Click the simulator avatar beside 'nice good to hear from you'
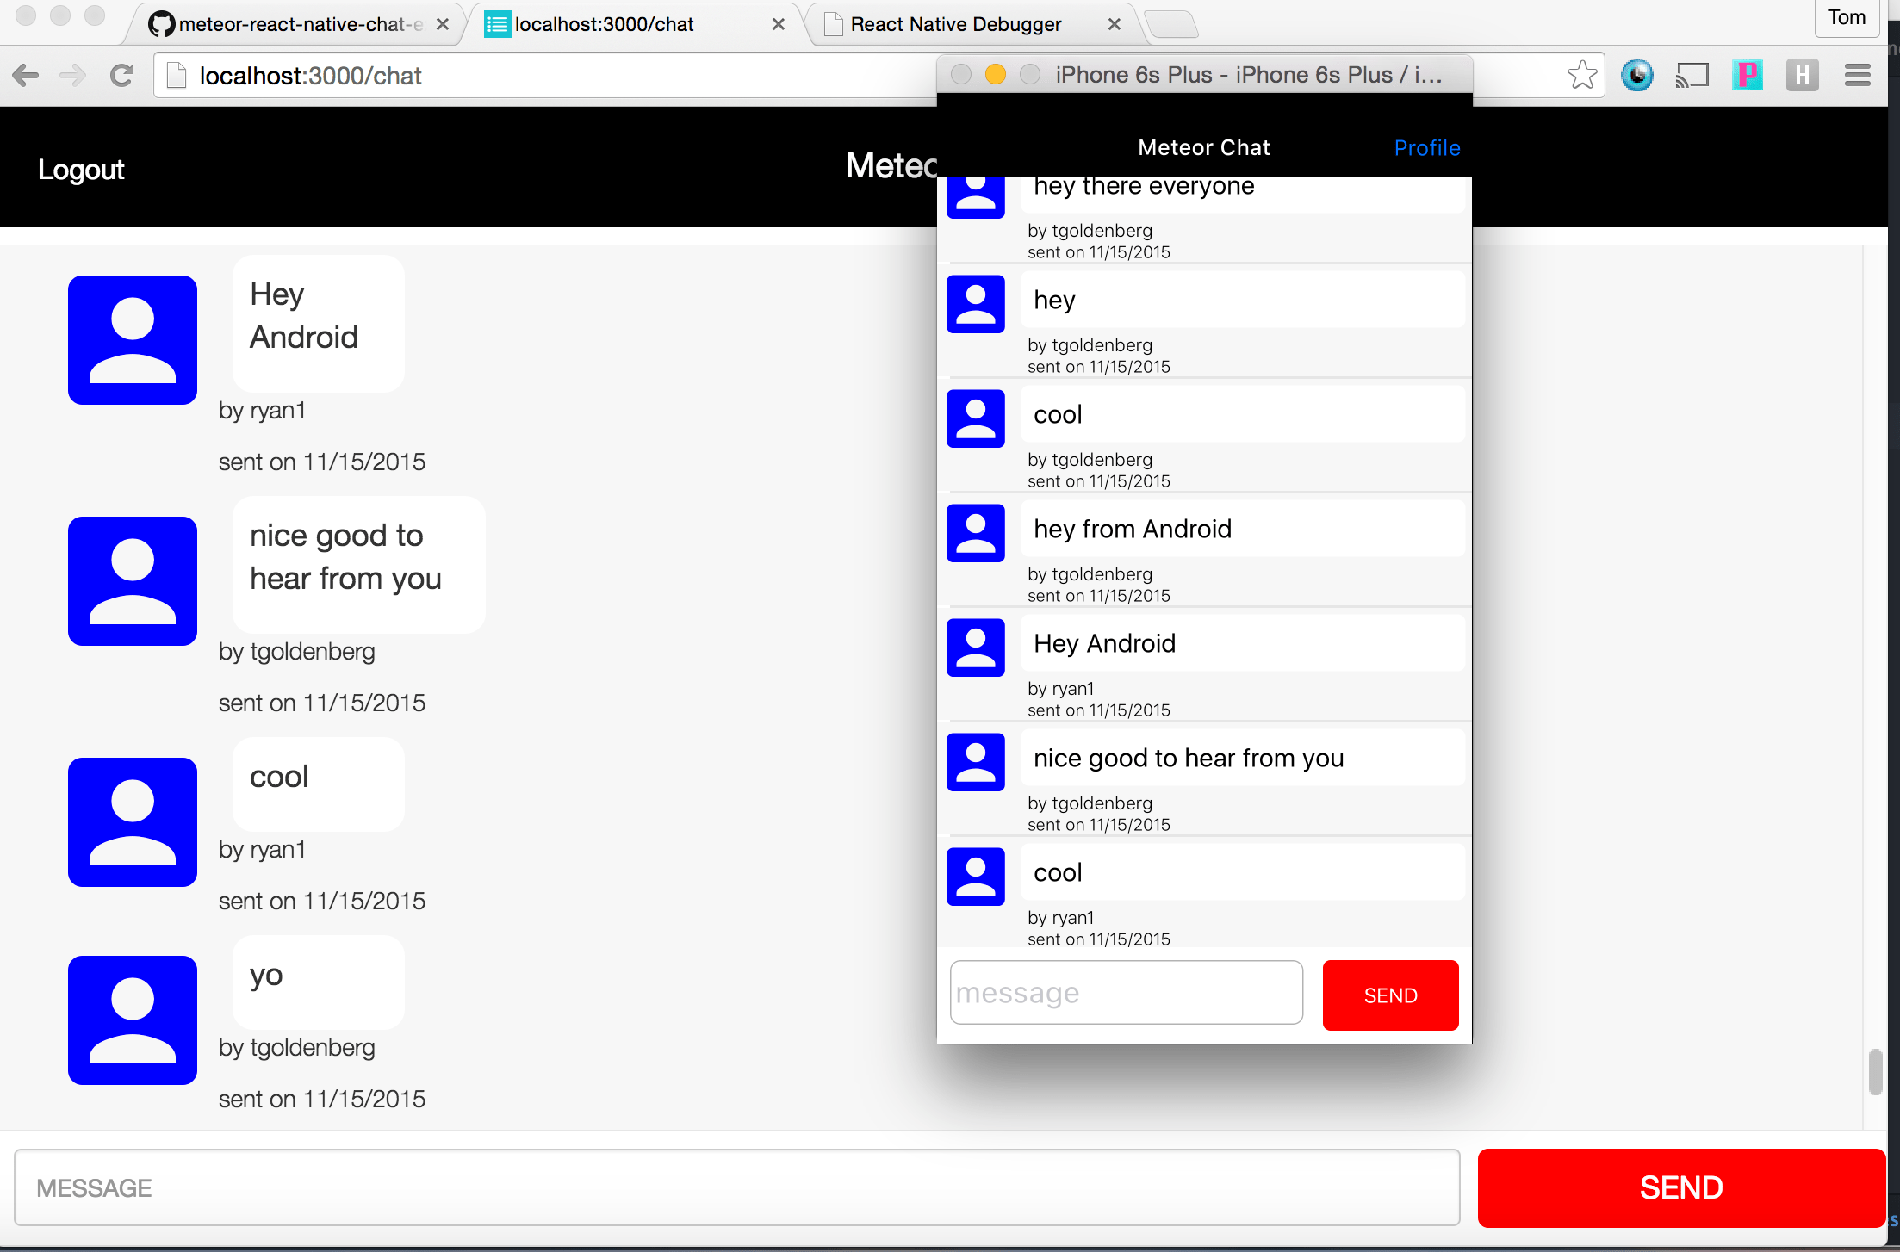 [x=976, y=762]
